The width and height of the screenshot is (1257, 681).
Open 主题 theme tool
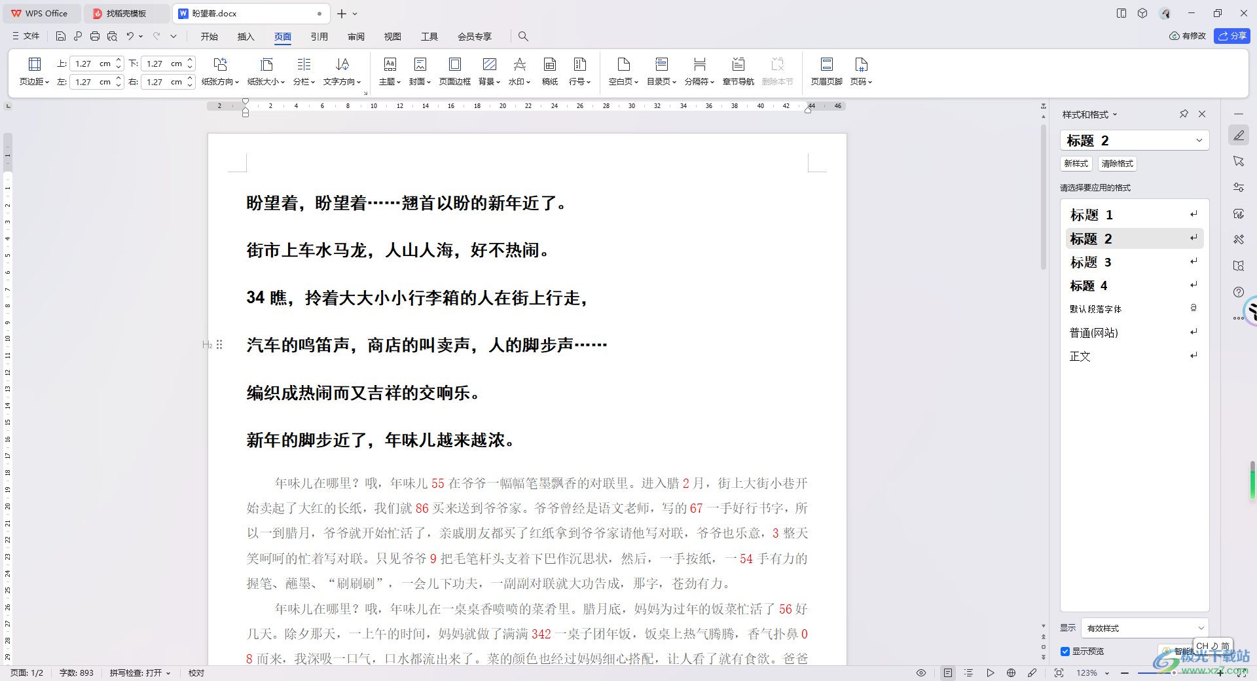390,71
